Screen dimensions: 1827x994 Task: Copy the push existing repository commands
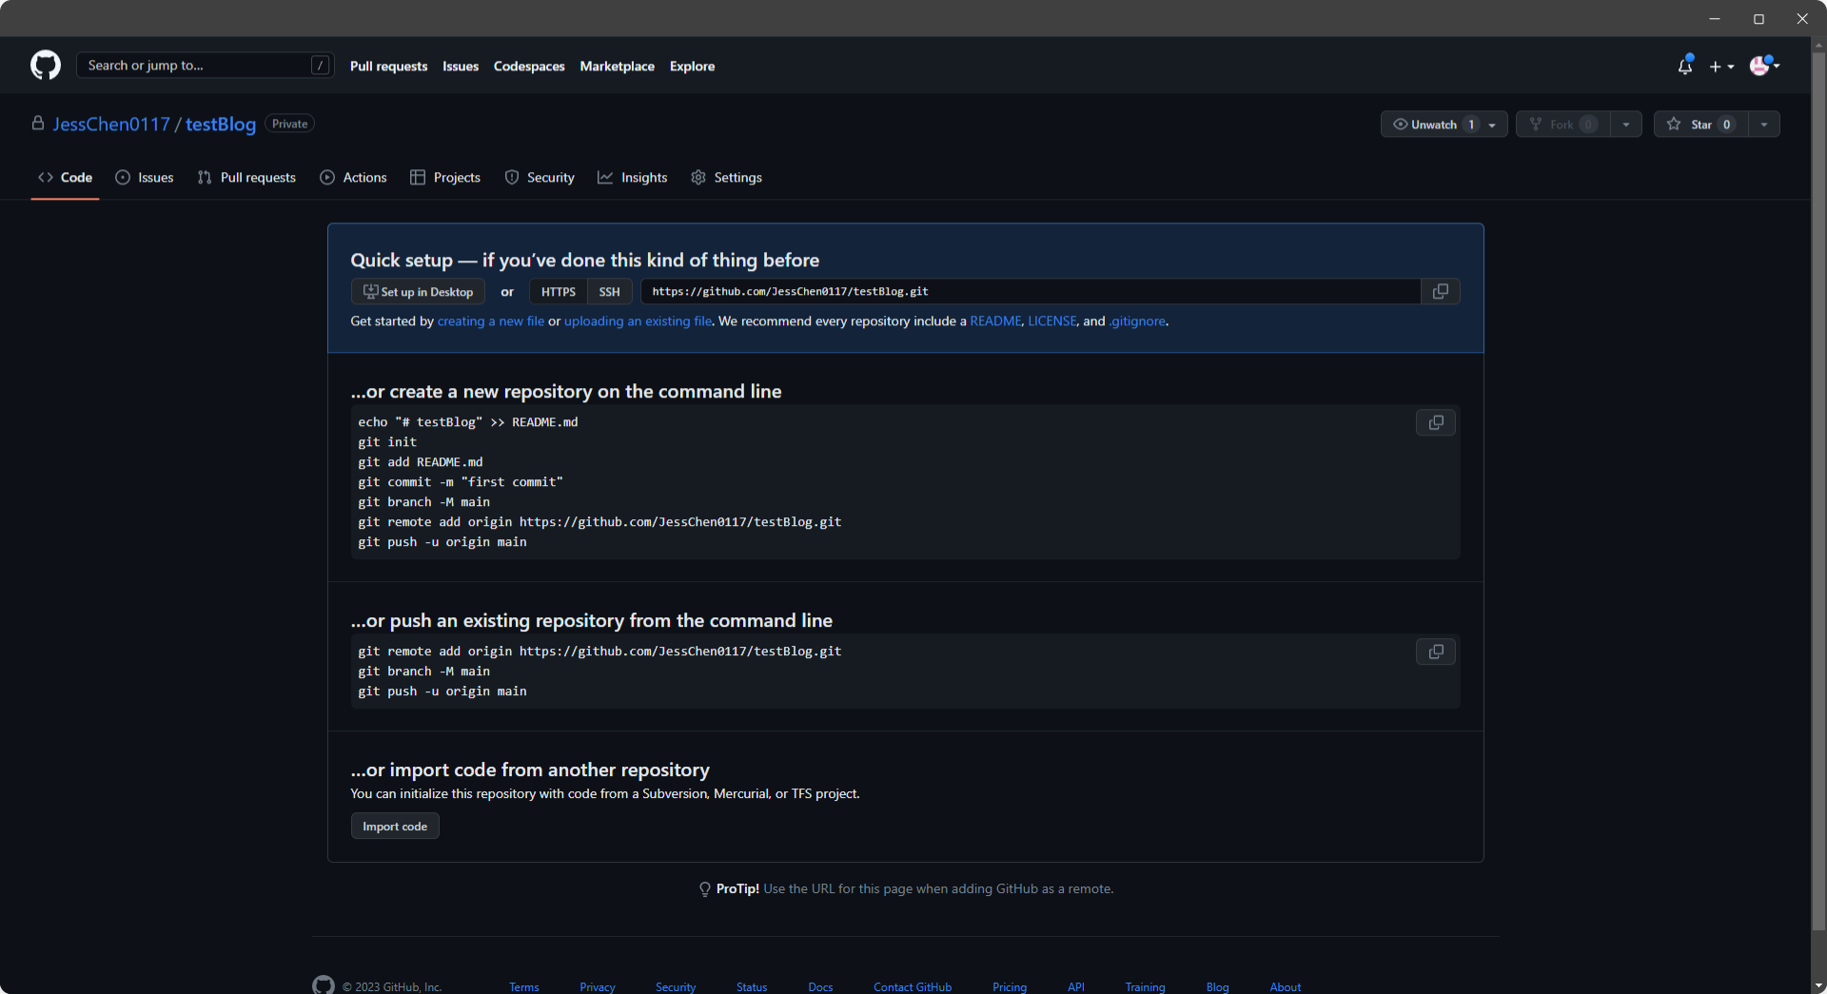[1436, 652]
